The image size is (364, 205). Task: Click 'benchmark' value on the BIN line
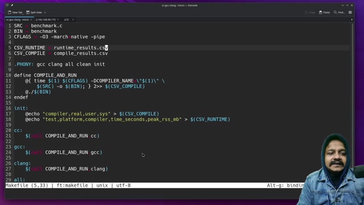coord(44,31)
